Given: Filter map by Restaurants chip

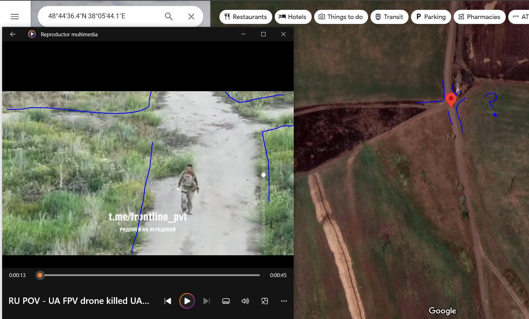Looking at the screenshot, I should tap(246, 17).
